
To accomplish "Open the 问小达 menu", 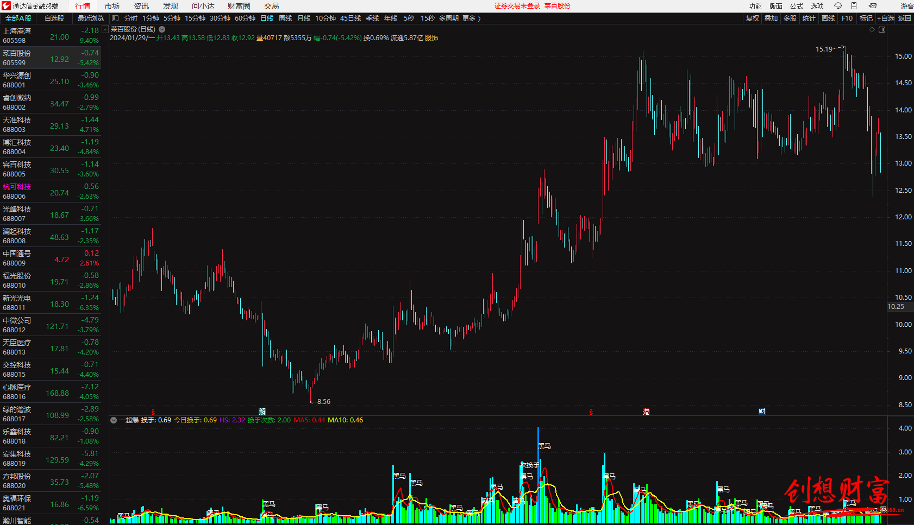I will [x=203, y=6].
